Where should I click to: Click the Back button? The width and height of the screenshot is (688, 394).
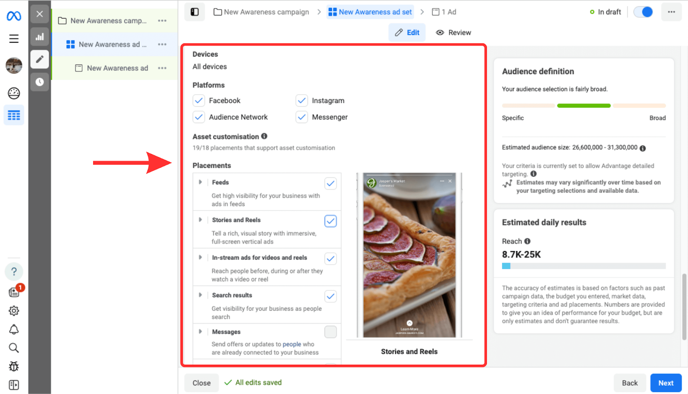(630, 383)
